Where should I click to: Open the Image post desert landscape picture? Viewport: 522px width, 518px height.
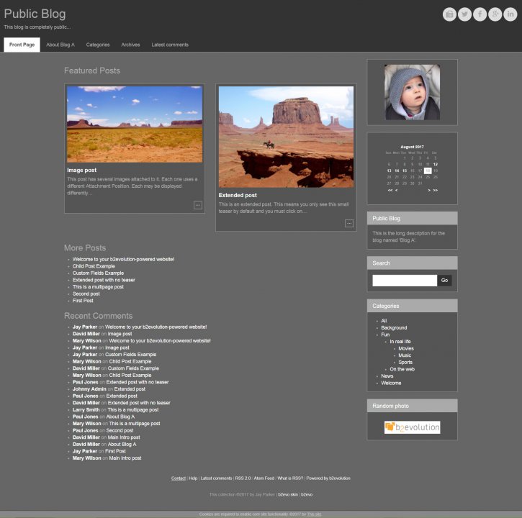[135, 124]
